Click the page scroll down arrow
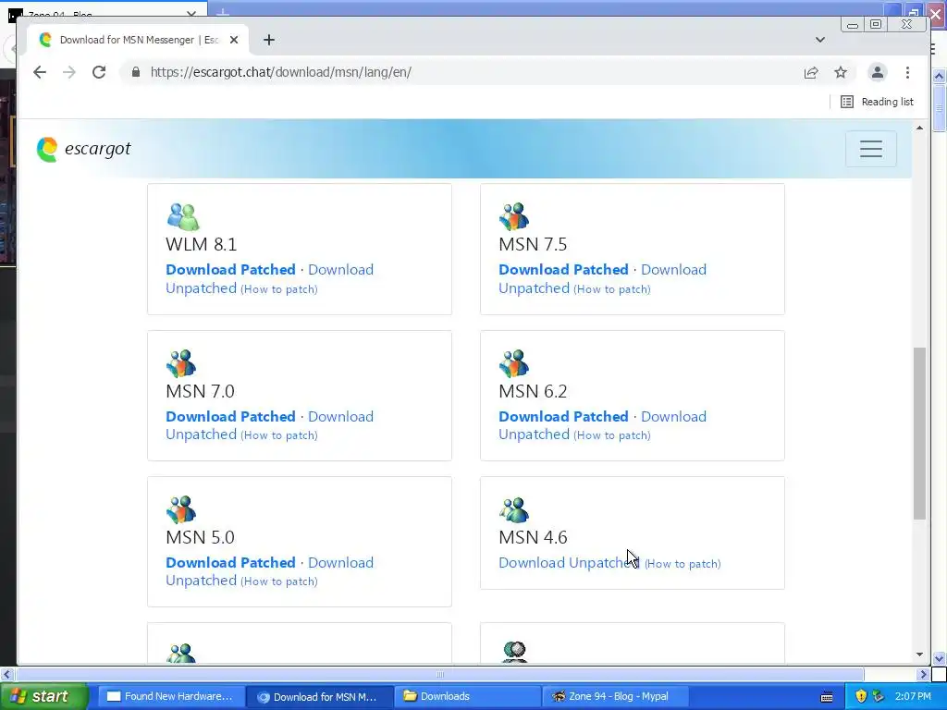 pyautogui.click(x=919, y=655)
